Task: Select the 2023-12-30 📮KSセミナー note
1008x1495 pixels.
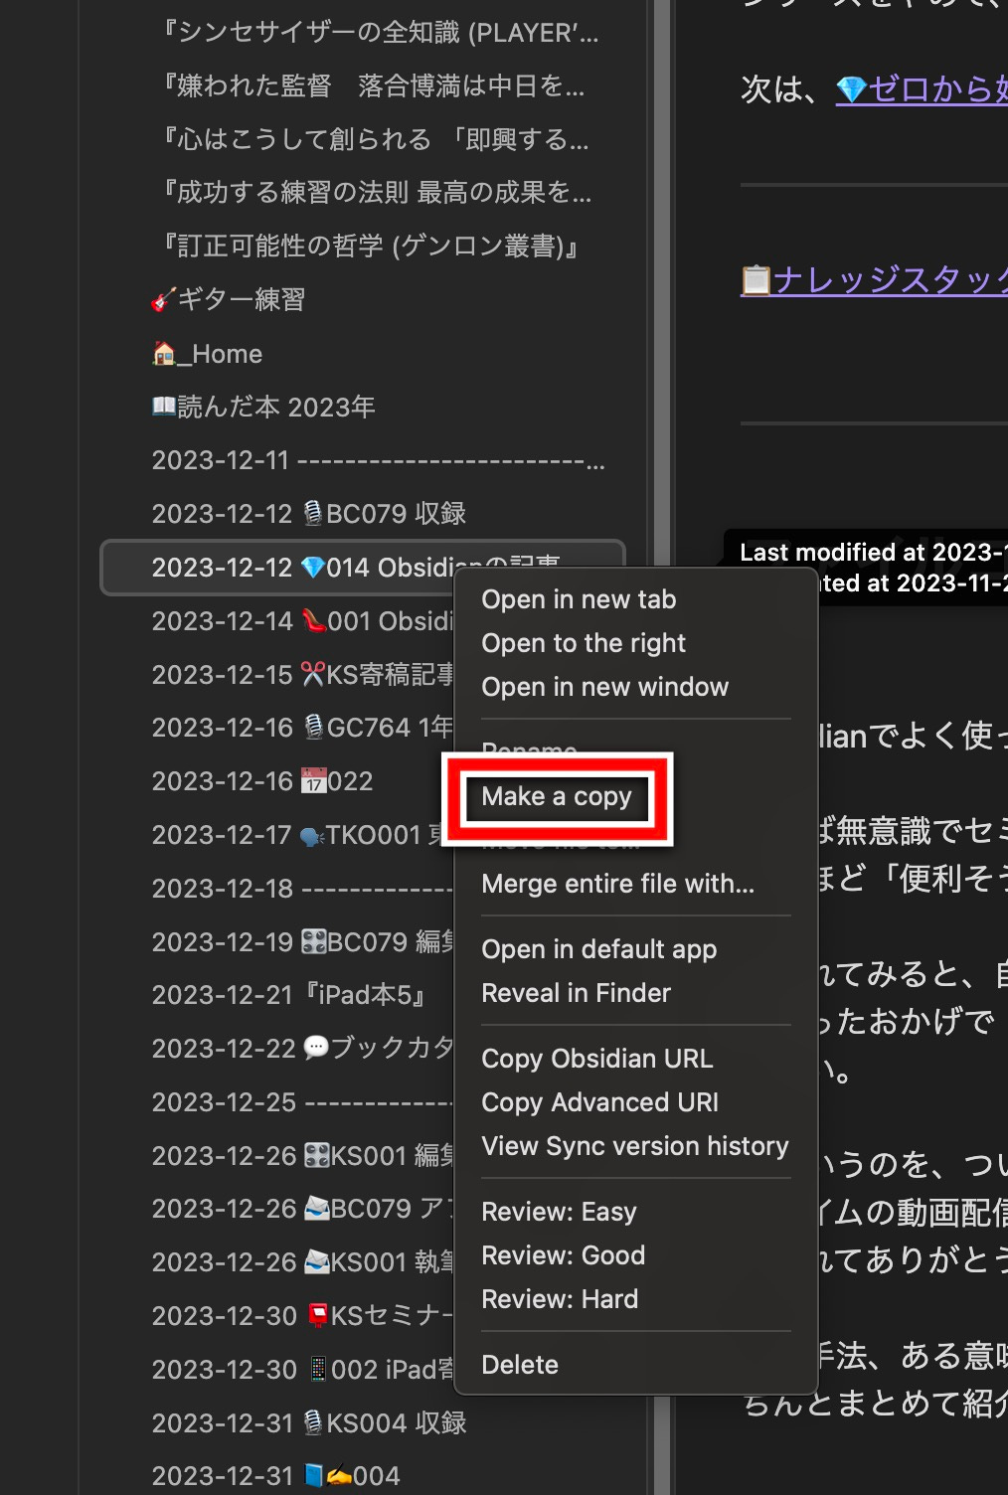Action: coord(301,1315)
